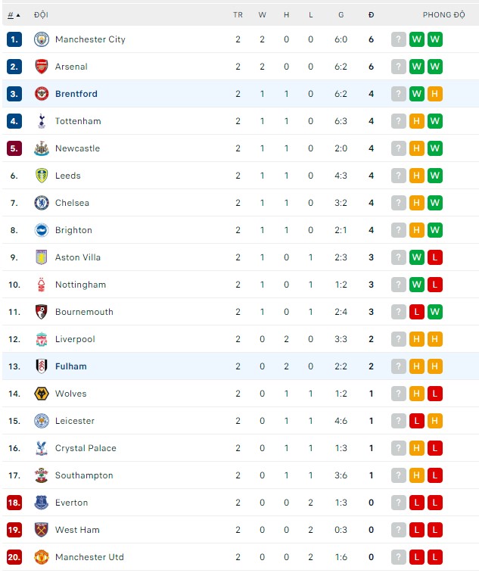Click the Manchester Utd club crest

point(42,557)
